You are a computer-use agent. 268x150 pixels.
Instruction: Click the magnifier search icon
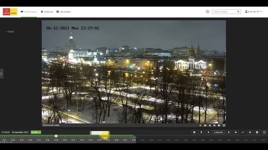[x=238, y=12]
